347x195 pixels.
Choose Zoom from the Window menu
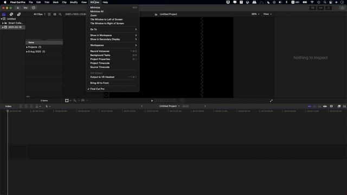112,16
